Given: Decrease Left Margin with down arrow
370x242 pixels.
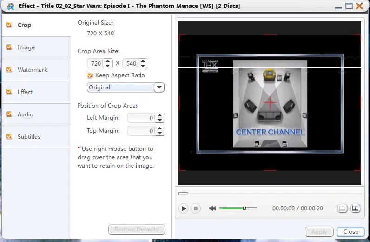Looking at the screenshot, I should pos(160,120).
